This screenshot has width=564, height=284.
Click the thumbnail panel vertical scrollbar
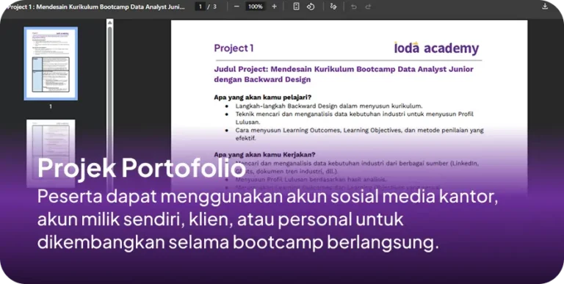[109, 108]
